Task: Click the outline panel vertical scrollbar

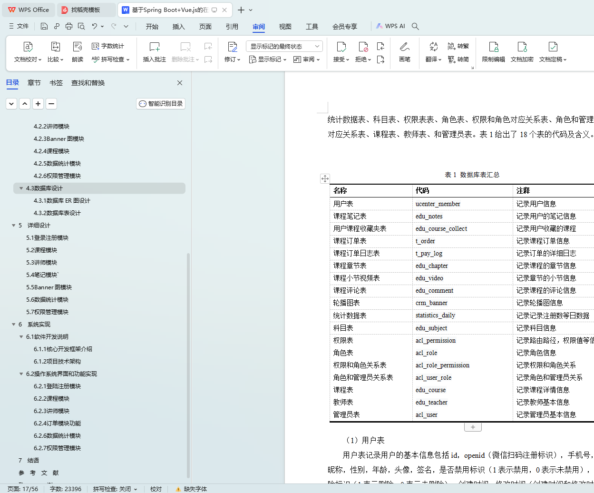Action: tap(188, 365)
